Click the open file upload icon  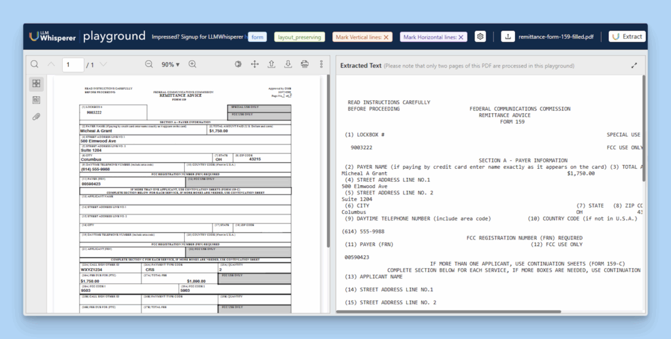click(271, 64)
